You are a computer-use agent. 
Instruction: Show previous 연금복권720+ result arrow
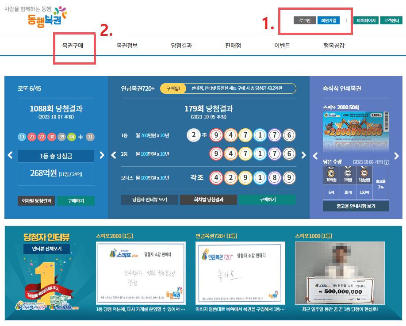coord(113,155)
